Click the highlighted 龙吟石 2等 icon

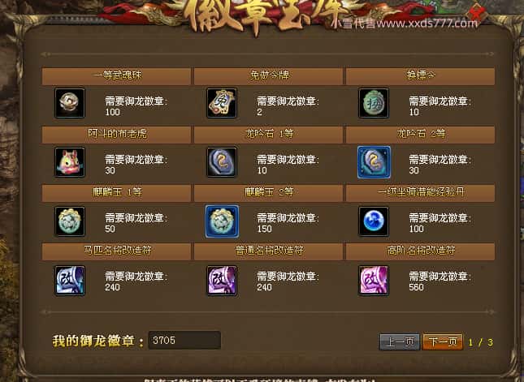[374, 162]
